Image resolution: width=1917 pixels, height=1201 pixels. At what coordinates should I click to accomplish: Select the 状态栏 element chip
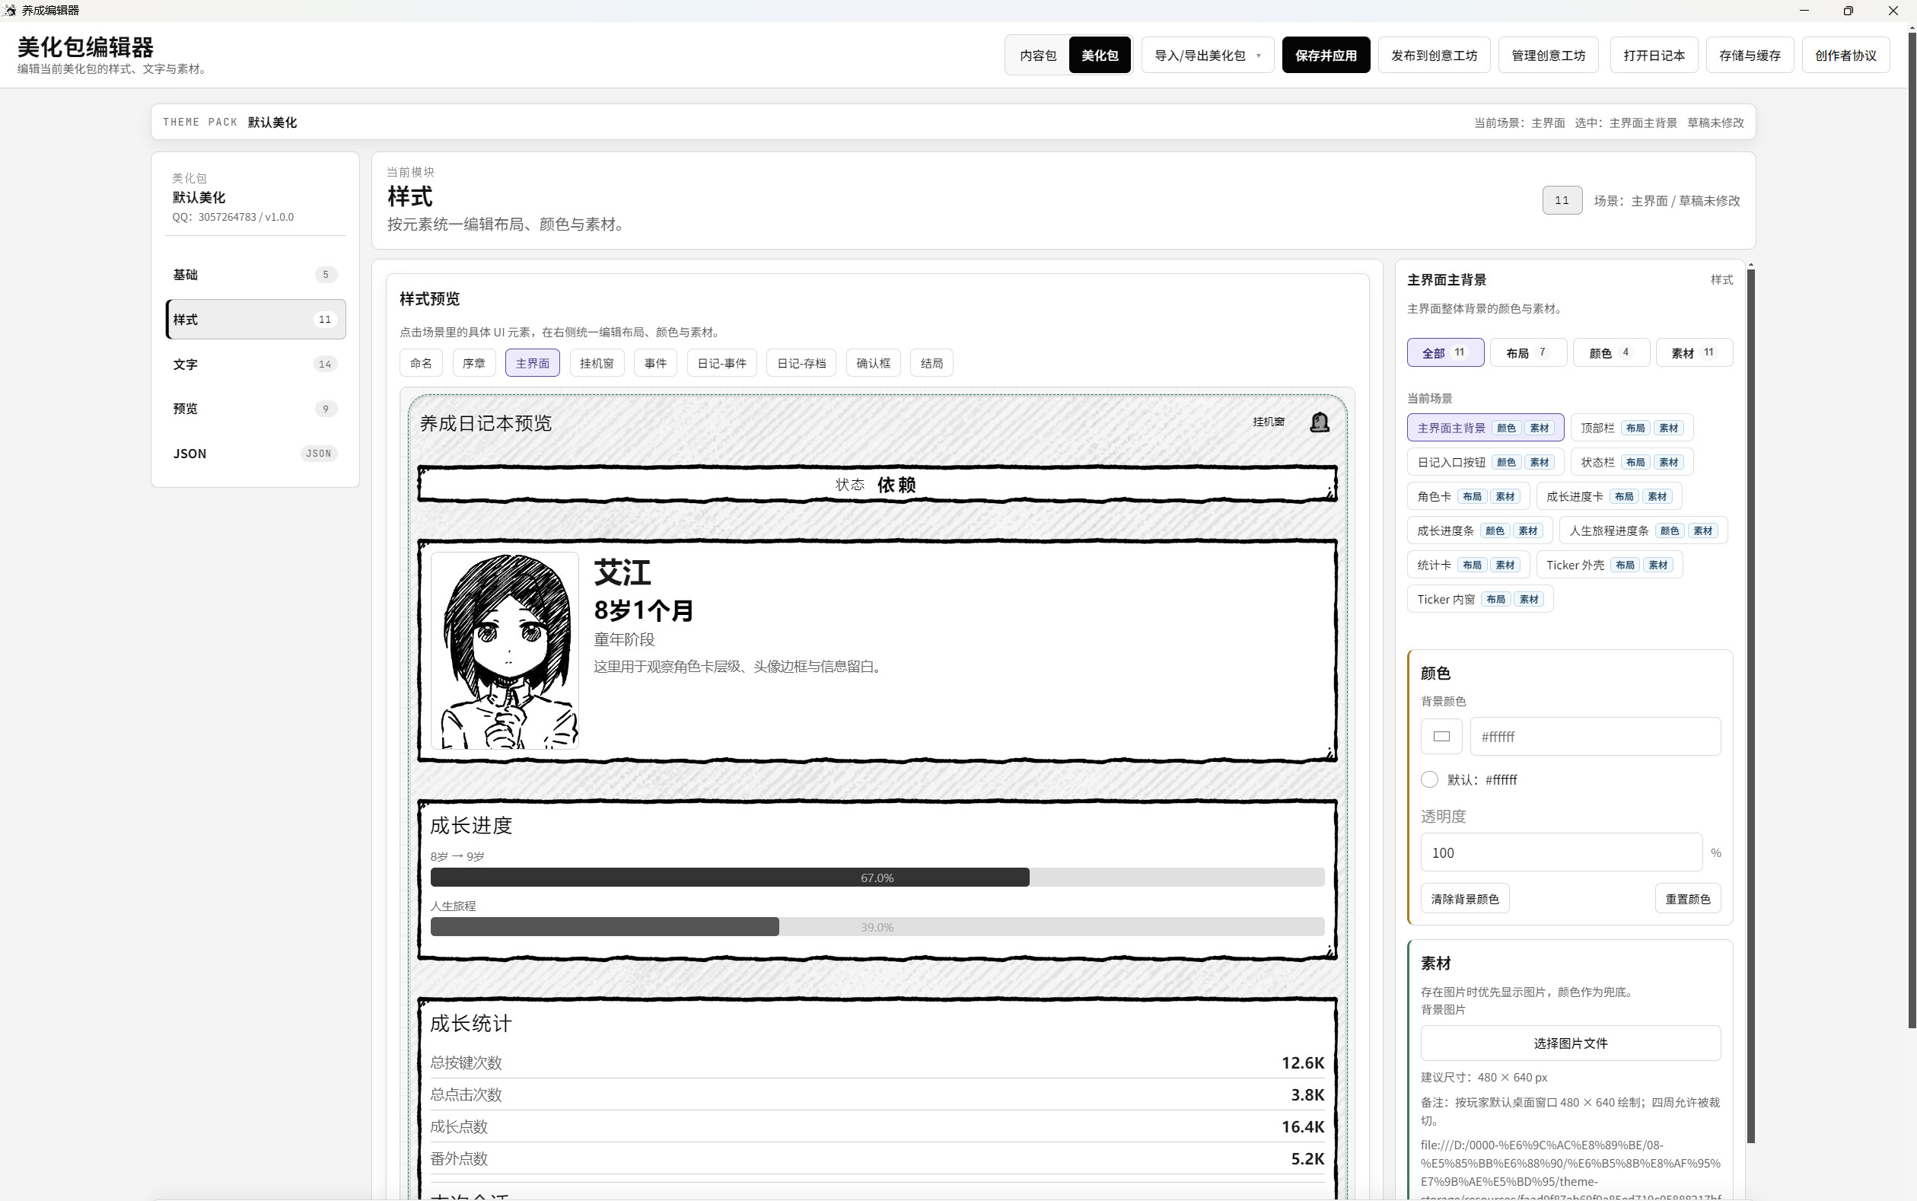(x=1631, y=461)
